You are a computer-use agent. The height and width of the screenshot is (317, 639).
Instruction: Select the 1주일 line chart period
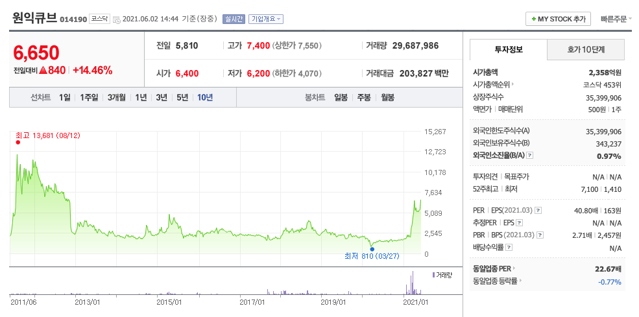click(89, 98)
